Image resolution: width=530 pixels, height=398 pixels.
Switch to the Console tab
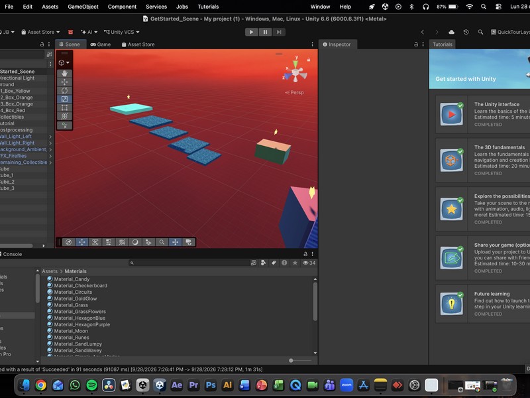12,254
